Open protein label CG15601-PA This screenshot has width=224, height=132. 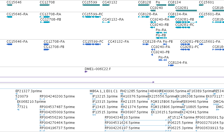[x=210, y=42]
